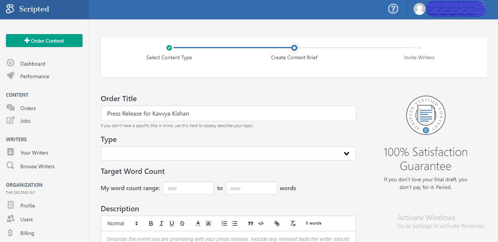The width and height of the screenshot is (498, 242).
Task: Click the minimum word count field
Action: (188, 188)
